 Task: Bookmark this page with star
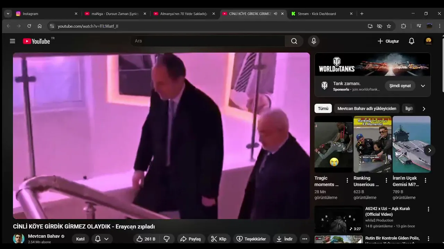click(x=389, y=26)
